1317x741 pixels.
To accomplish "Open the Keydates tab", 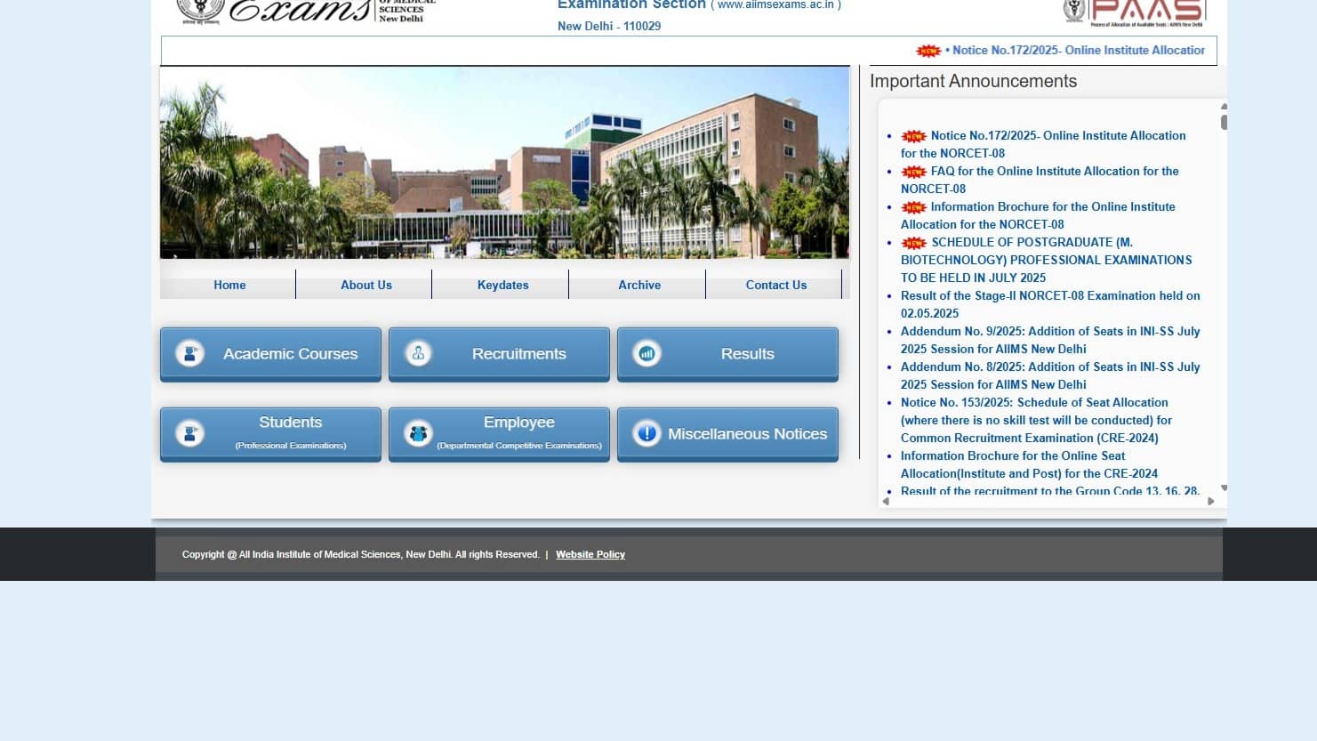I will pyautogui.click(x=502, y=285).
